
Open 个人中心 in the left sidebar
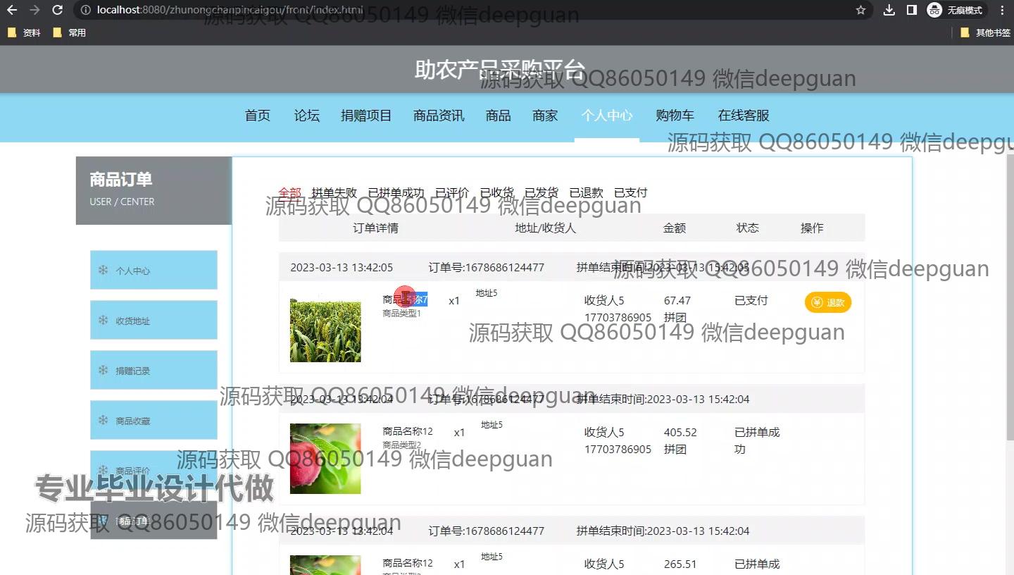(x=154, y=270)
